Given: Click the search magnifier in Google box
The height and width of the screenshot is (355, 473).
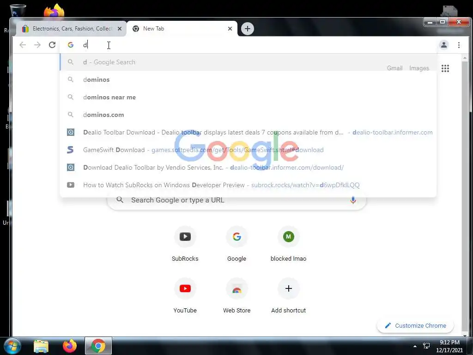Looking at the screenshot, I should [x=120, y=200].
